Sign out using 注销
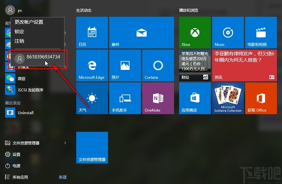The image size is (282, 184). 19,41
